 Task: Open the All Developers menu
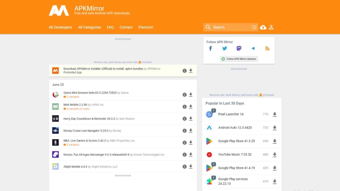60,27
